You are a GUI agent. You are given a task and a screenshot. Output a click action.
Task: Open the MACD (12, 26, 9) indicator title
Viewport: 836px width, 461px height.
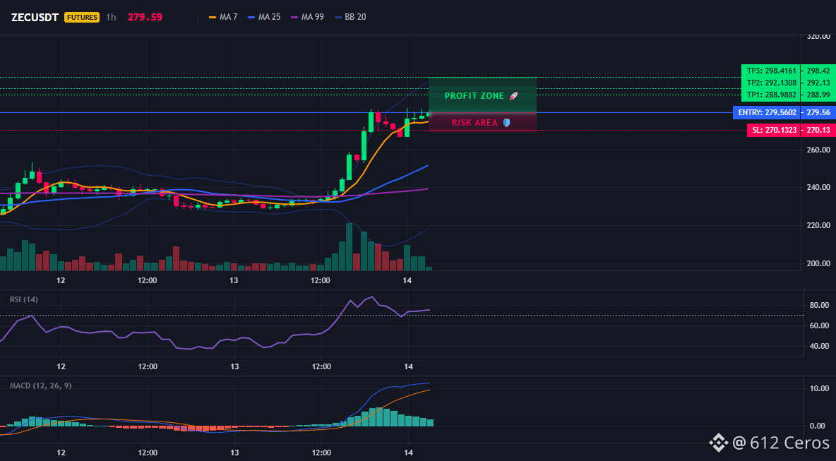(x=40, y=385)
